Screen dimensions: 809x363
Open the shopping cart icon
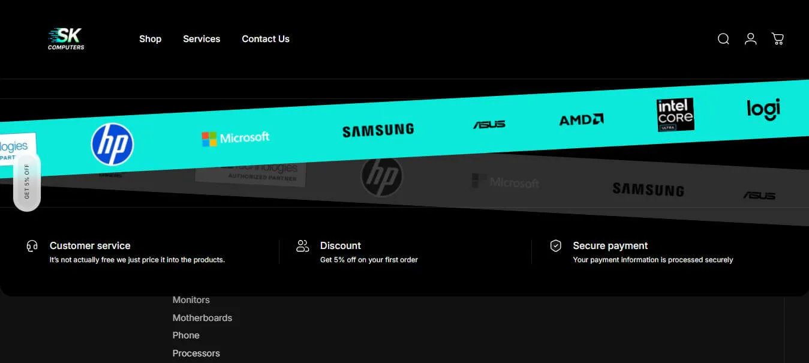pos(777,39)
